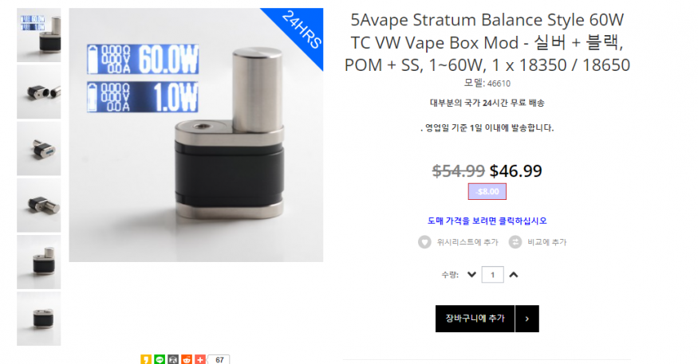Share product on Reddit icon
The width and height of the screenshot is (698, 364).
coord(187,359)
